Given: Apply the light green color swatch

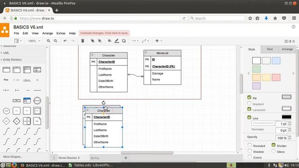Looking at the screenshot, I should pos(256,69).
